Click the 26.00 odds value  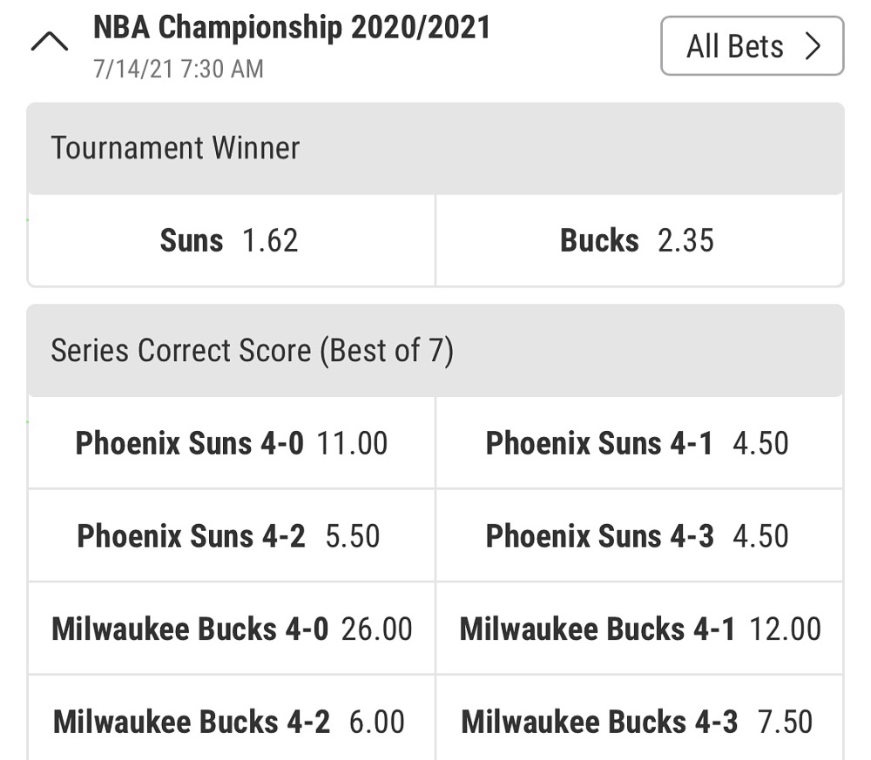coord(376,629)
